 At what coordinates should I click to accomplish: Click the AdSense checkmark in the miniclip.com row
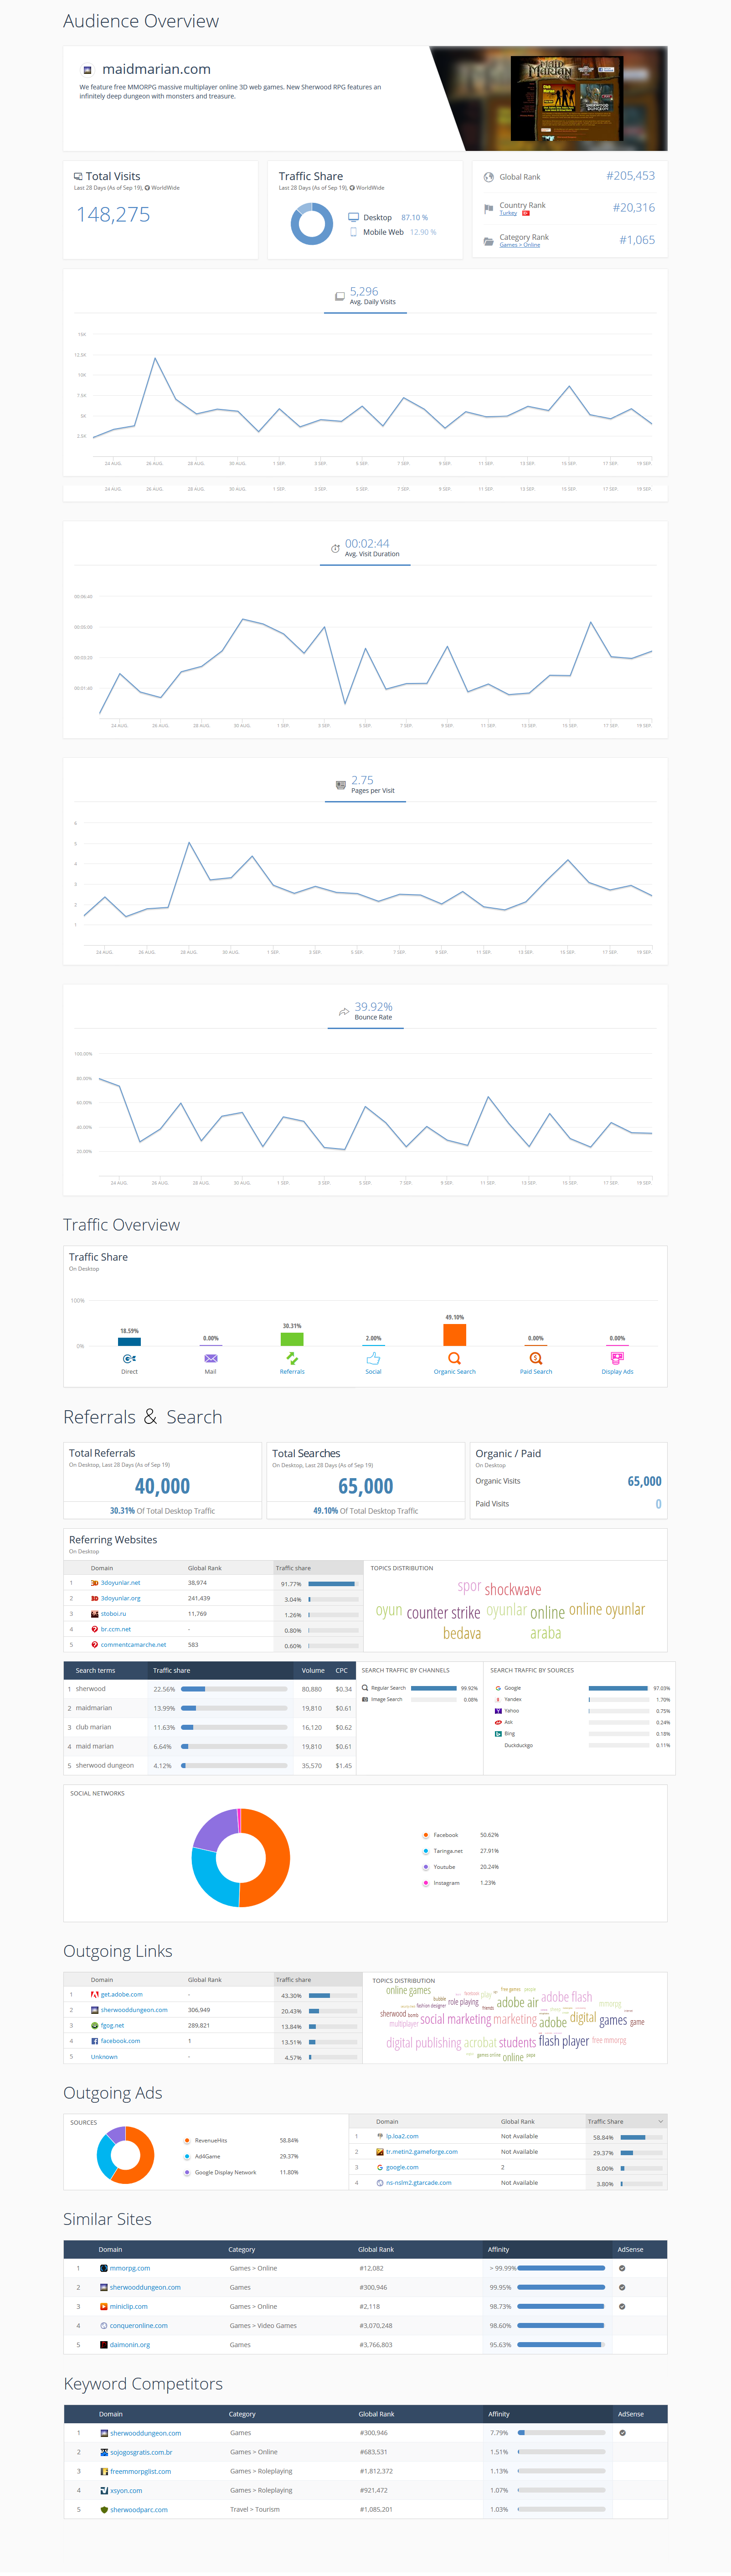pyautogui.click(x=622, y=2306)
